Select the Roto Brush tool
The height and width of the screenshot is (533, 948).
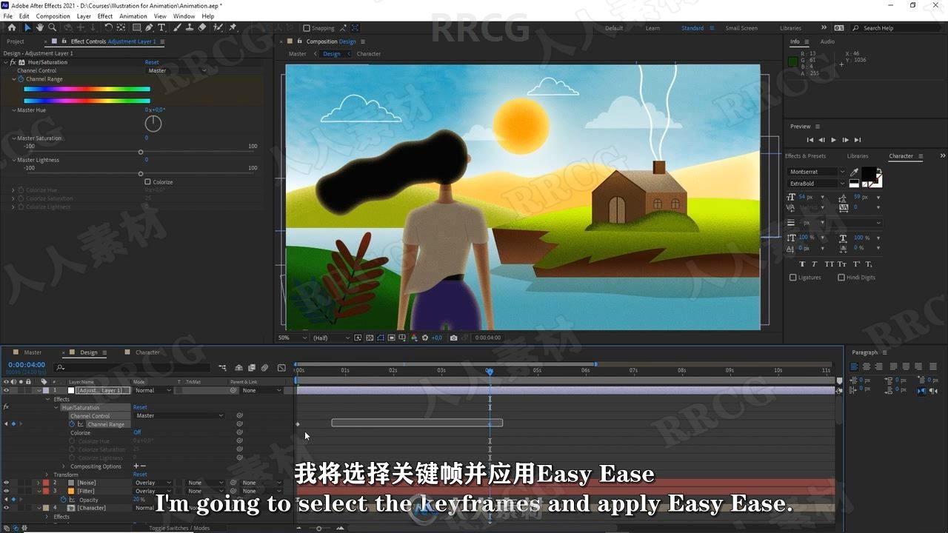tap(218, 27)
